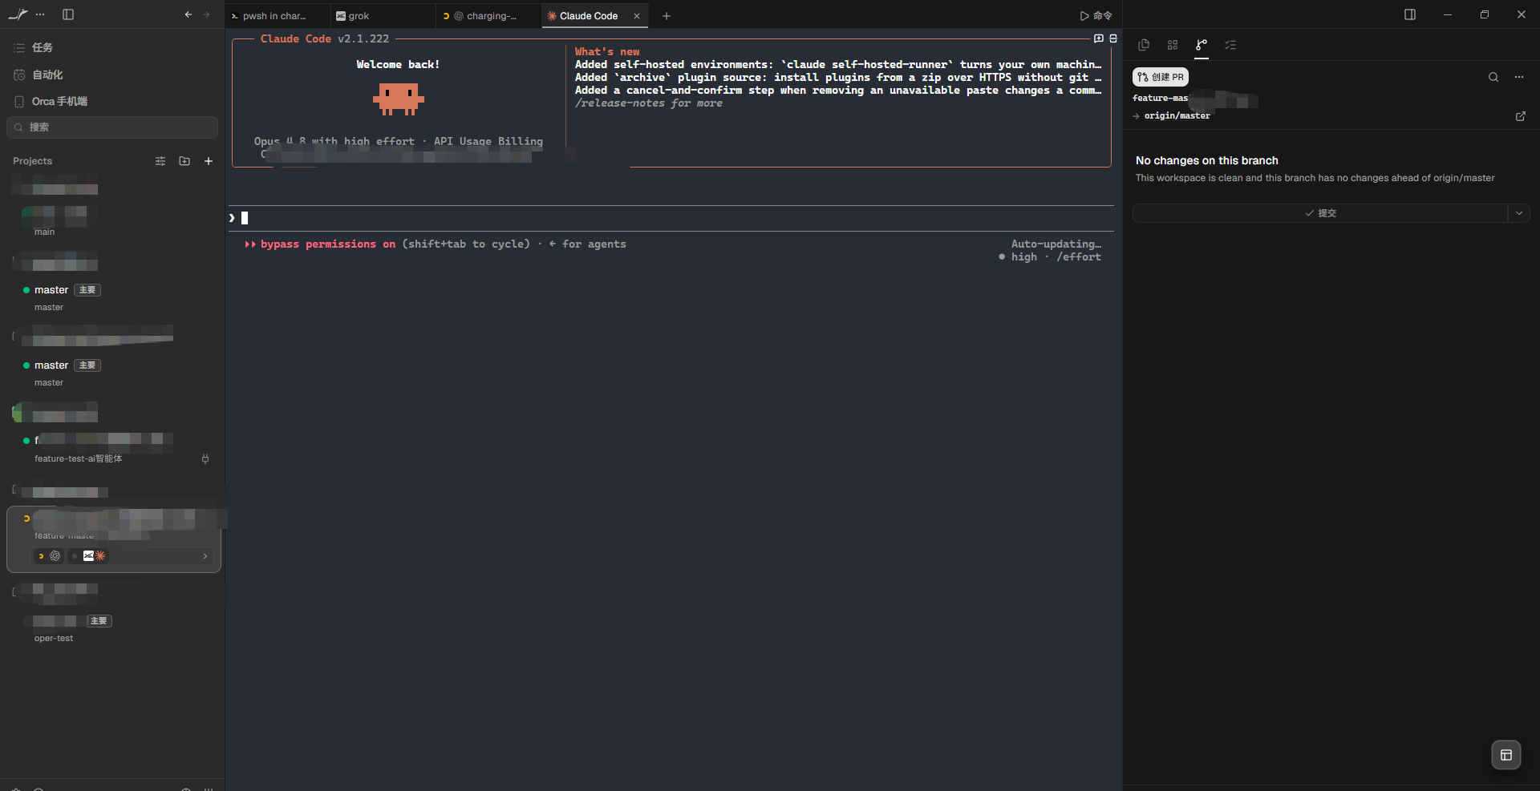
Task: Open the ChatGPT agent chip in selected workspace
Action: (49, 556)
